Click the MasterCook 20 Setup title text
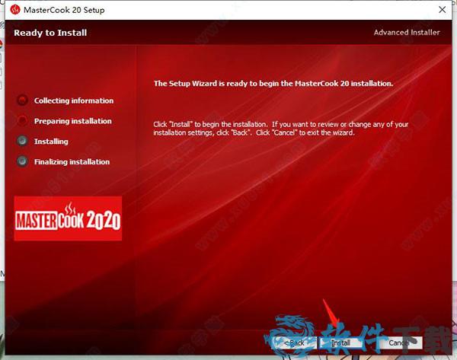The height and width of the screenshot is (360, 457). (65, 10)
